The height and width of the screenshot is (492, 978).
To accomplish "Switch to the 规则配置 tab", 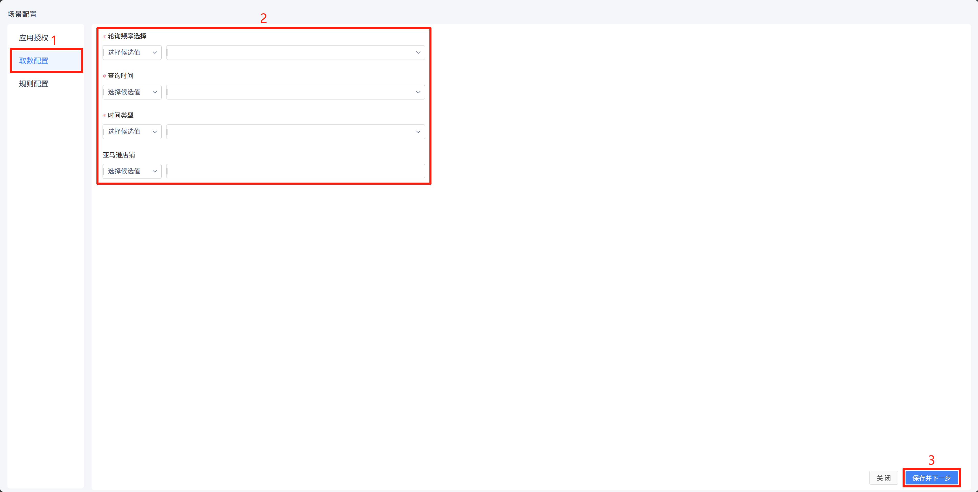I will (x=34, y=84).
